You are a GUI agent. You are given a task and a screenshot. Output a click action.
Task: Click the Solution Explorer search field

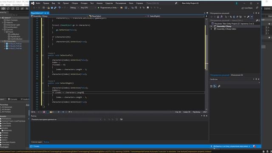[233, 20]
